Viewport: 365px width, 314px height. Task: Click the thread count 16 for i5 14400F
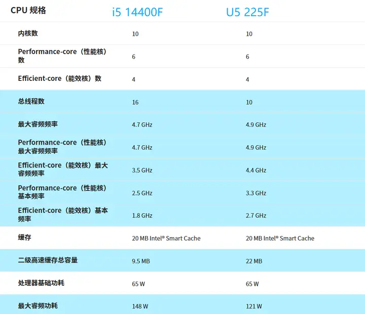[135, 102]
